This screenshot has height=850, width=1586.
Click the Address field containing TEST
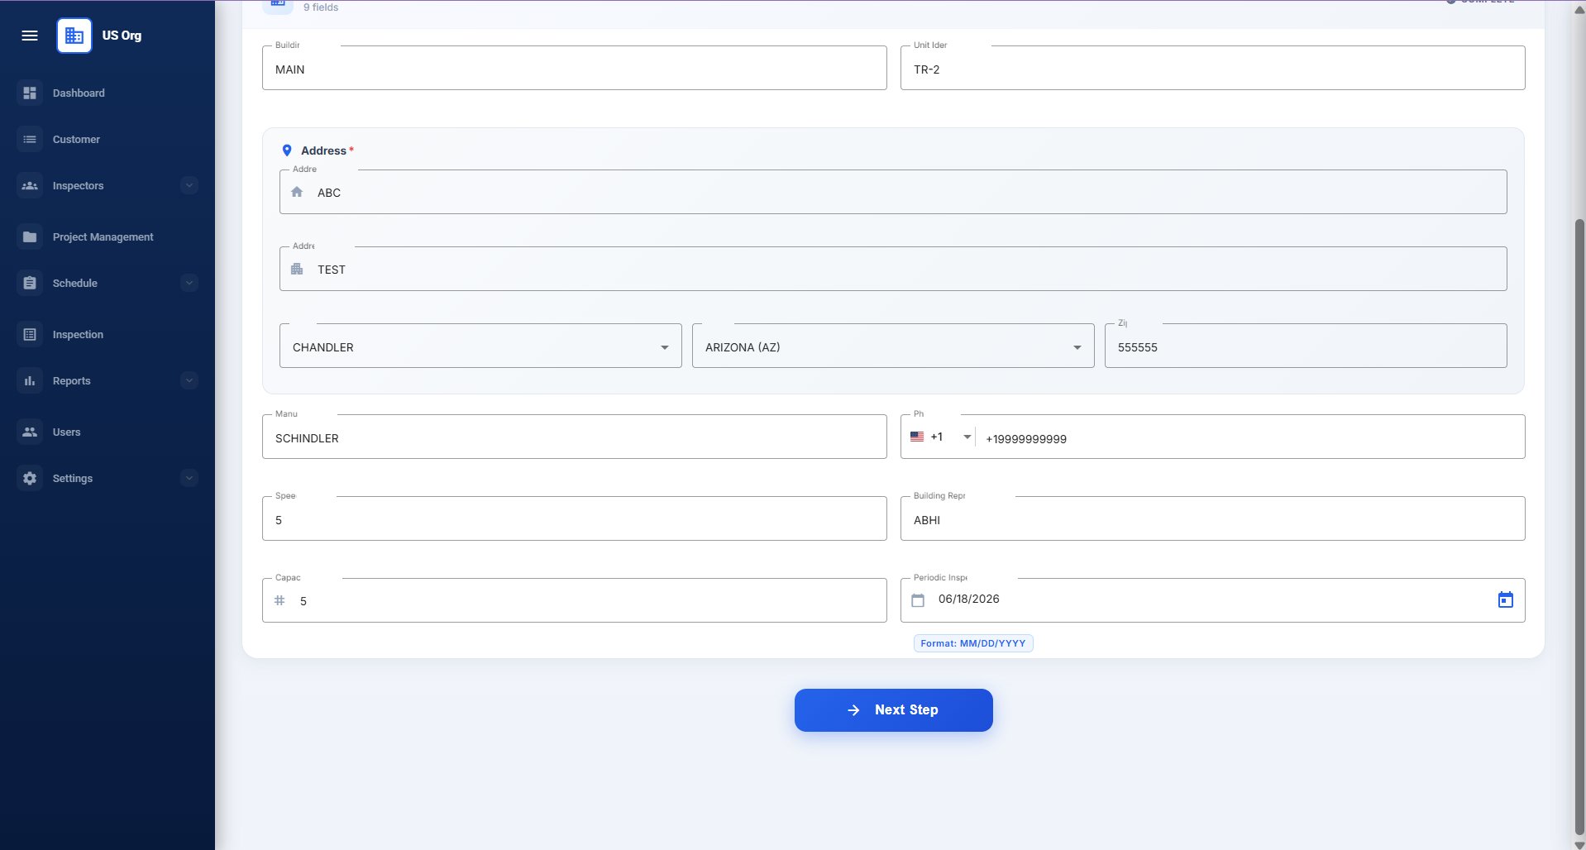tap(893, 269)
